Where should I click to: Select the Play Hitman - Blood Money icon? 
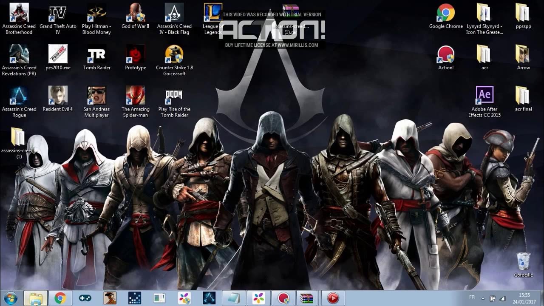pyautogui.click(x=96, y=19)
